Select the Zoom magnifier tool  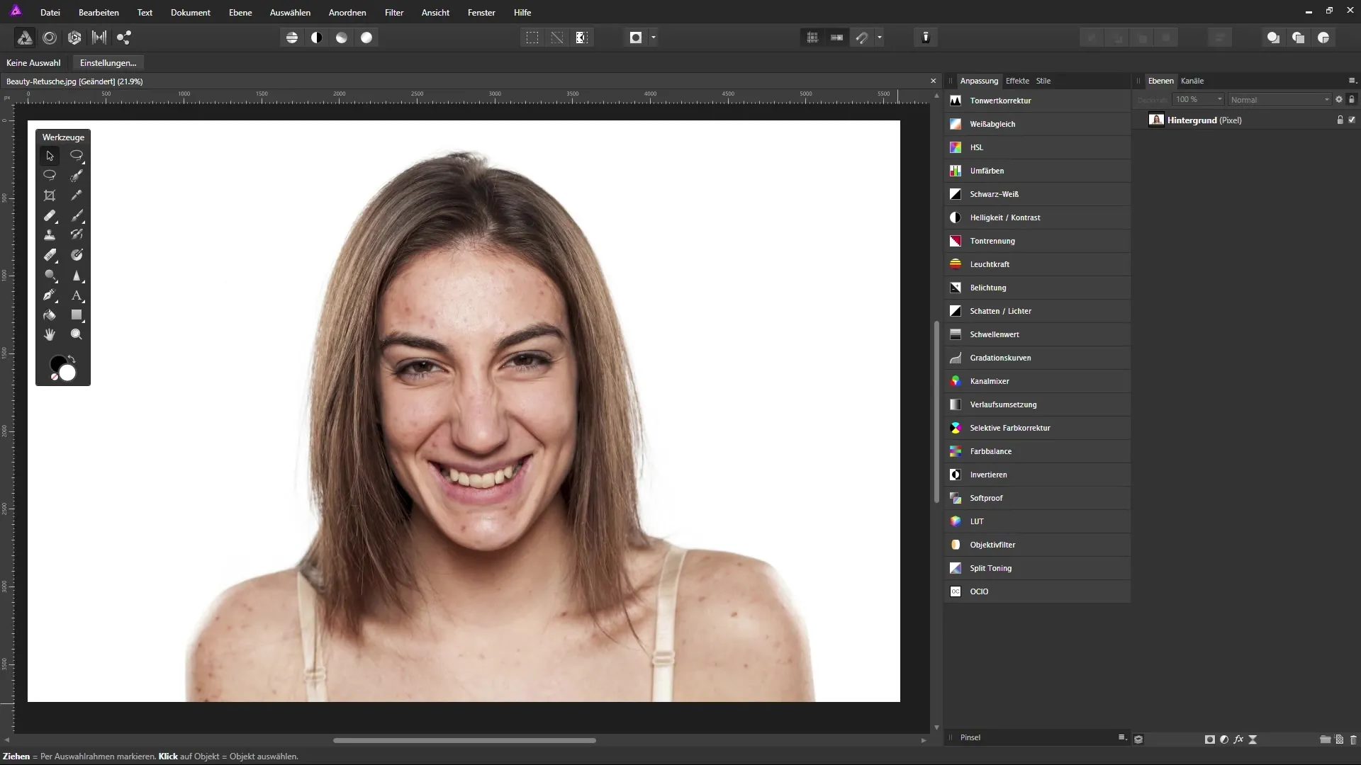77,334
